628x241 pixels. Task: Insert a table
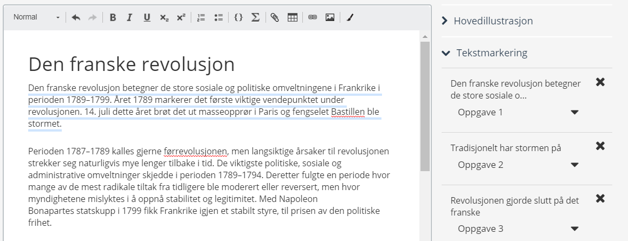[292, 17]
